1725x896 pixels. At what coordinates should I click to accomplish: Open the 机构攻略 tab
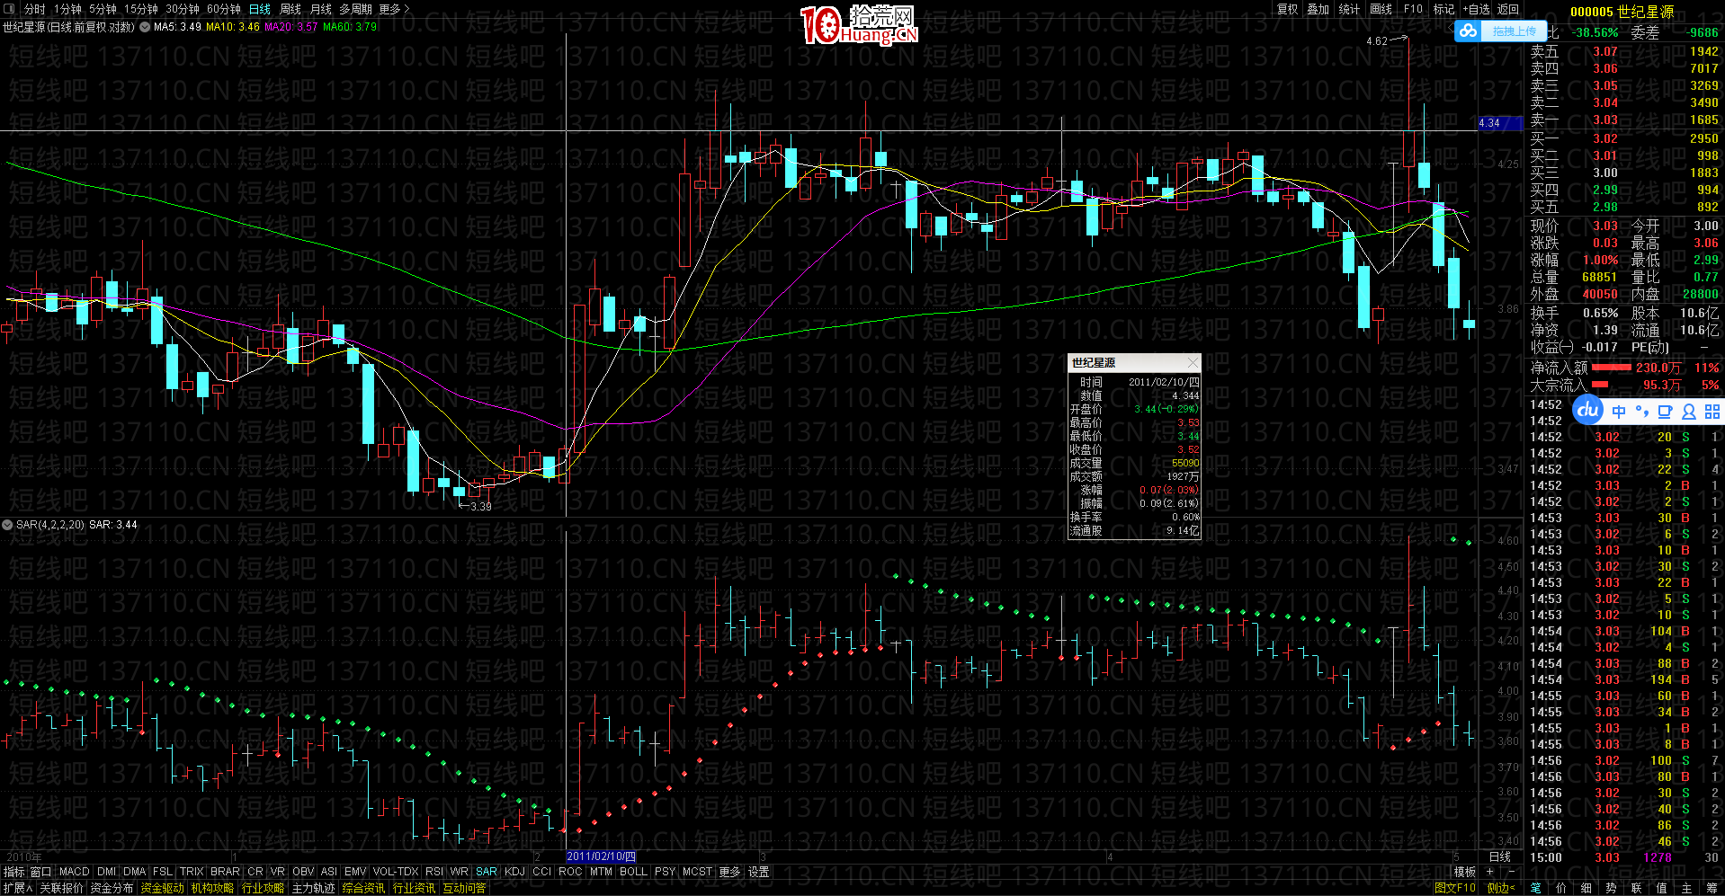coord(212,888)
